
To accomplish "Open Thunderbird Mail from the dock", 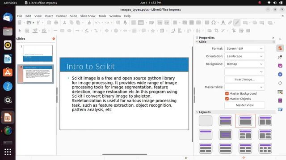I will (x=8, y=18).
